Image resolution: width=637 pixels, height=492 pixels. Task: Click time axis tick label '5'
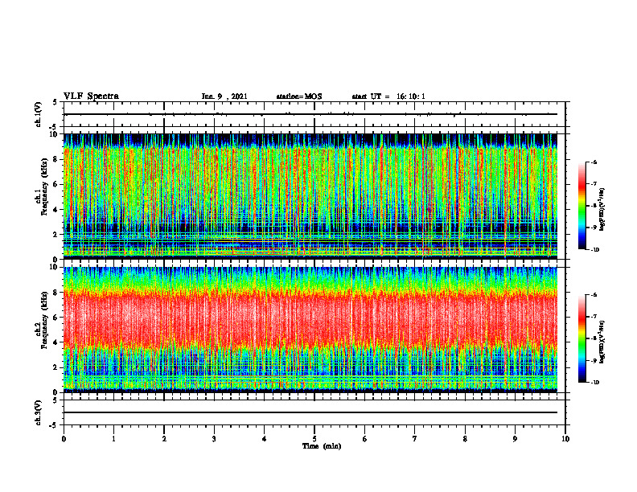(x=314, y=439)
